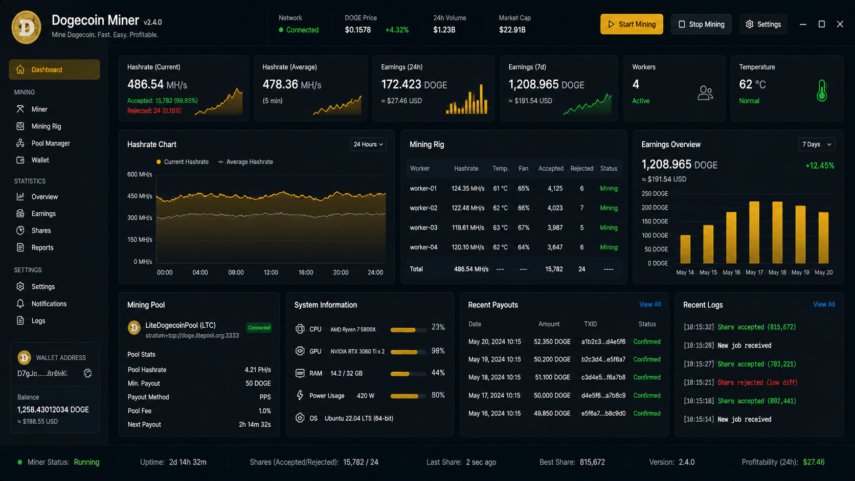Copy wallet address with the copy icon

tap(88, 373)
